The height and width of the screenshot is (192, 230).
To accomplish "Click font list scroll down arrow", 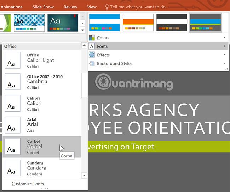I will [84, 175].
